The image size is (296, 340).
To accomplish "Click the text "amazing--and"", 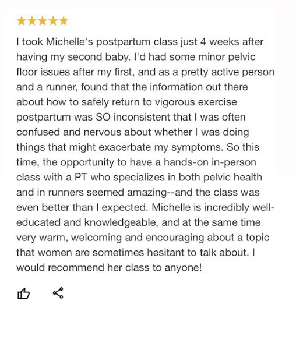I will (161, 192).
